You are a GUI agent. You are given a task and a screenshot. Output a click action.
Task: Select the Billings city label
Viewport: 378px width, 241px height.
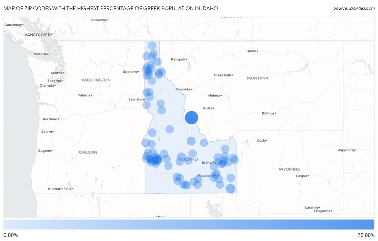pos(268,113)
